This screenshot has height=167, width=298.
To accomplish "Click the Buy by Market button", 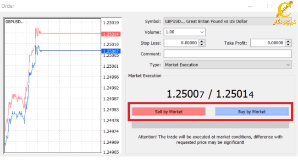I will [x=252, y=112].
